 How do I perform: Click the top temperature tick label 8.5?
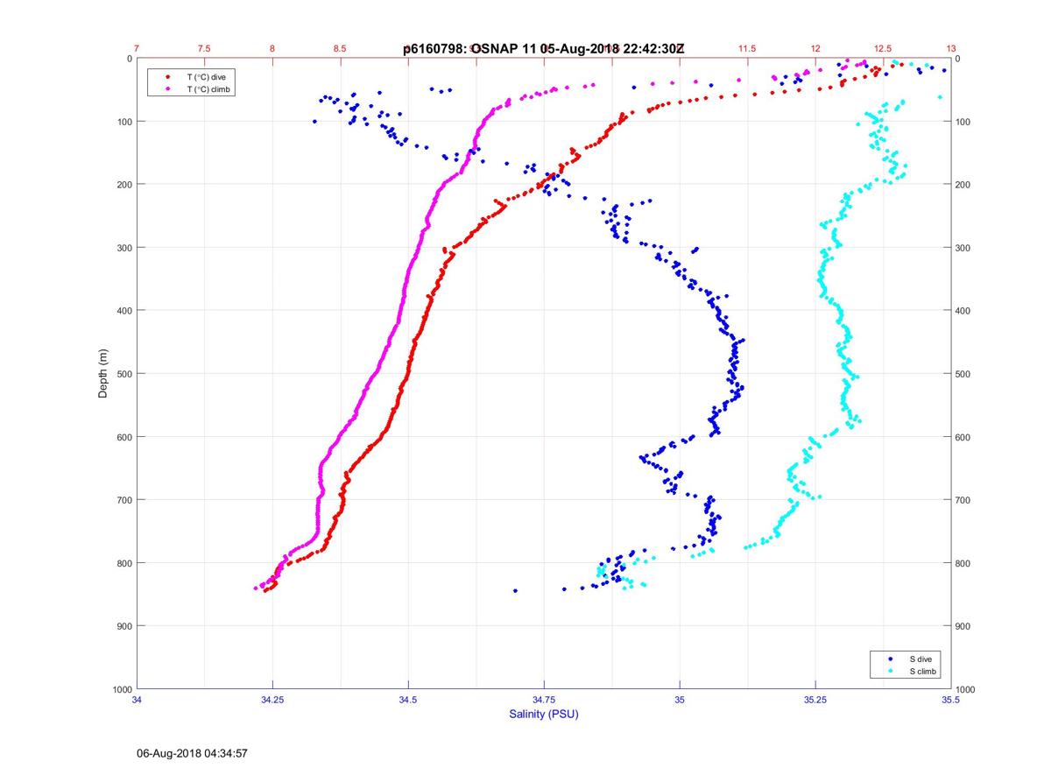coord(341,48)
